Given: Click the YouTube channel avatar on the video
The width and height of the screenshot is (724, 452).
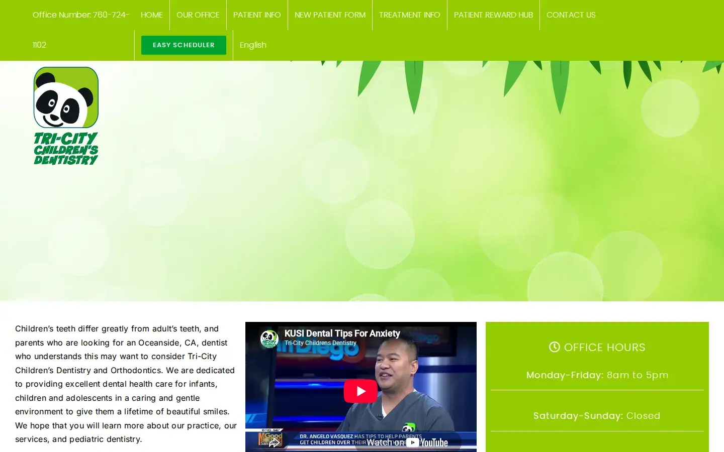Looking at the screenshot, I should point(269,338).
